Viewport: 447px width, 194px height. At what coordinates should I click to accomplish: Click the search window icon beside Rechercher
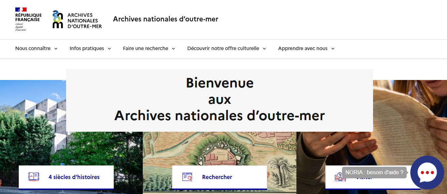(187, 177)
